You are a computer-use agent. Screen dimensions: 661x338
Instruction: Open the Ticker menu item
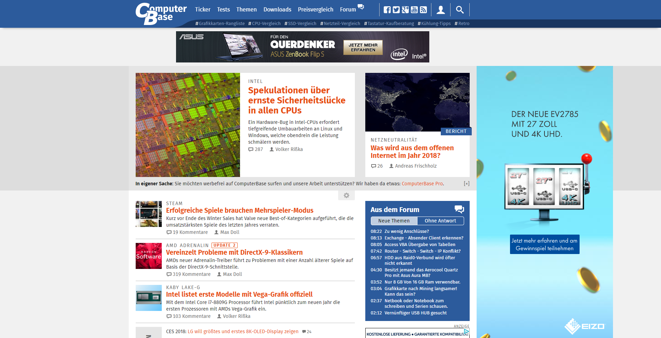(202, 9)
